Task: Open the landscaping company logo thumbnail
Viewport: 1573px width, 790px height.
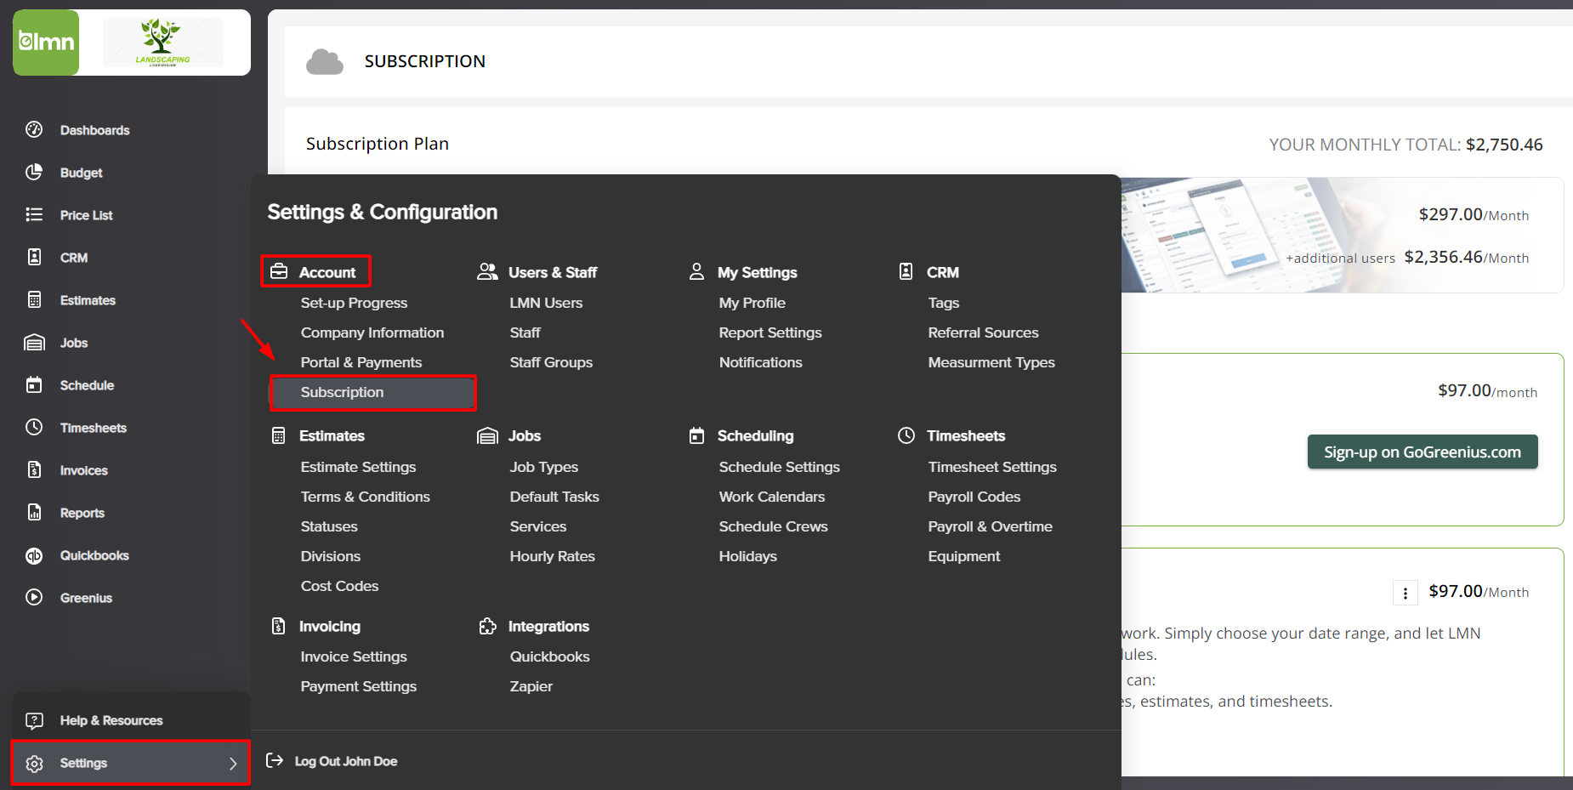Action: click(162, 43)
